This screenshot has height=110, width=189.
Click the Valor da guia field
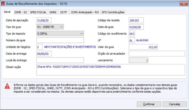tap(143, 47)
